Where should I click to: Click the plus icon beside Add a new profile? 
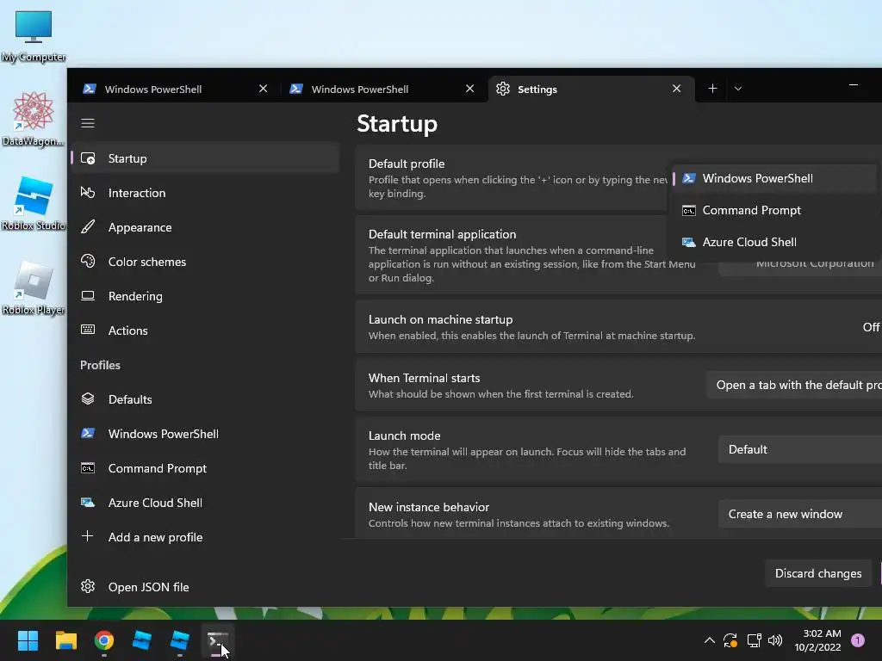tap(88, 537)
